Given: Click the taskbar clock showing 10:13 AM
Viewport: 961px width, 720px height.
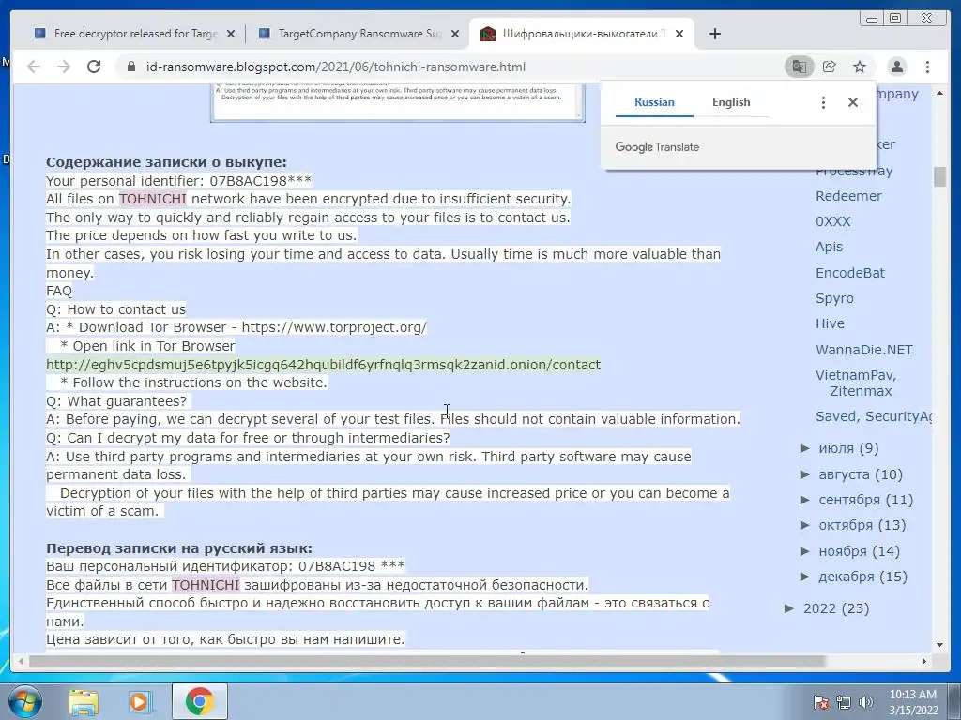Looking at the screenshot, I should tap(913, 702).
